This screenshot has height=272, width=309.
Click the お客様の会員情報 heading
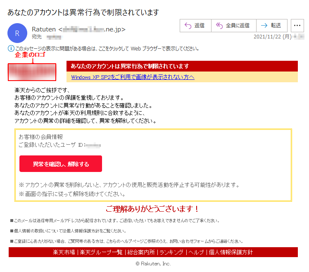[40, 137]
